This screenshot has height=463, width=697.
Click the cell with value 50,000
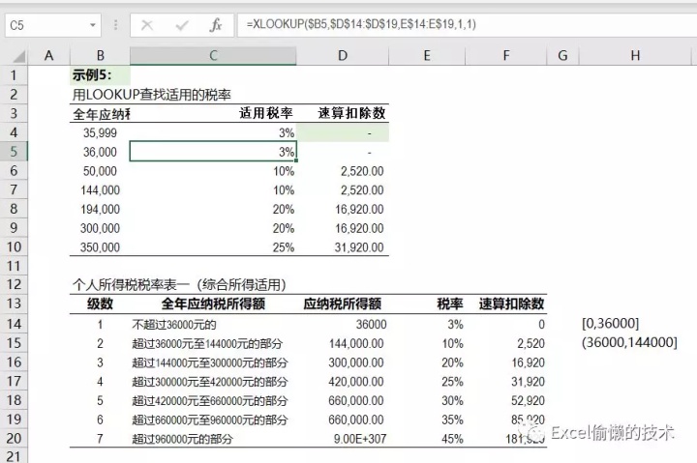pos(100,171)
